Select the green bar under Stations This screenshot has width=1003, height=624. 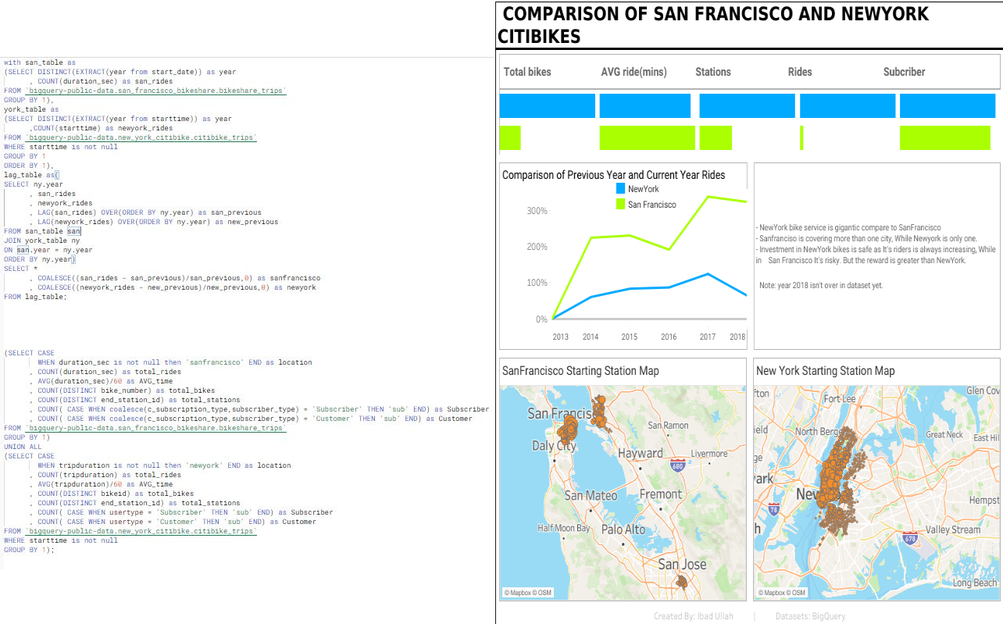pos(716,137)
